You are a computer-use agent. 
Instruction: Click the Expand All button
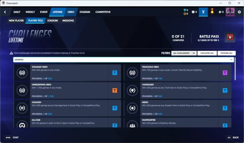[x=226, y=53]
